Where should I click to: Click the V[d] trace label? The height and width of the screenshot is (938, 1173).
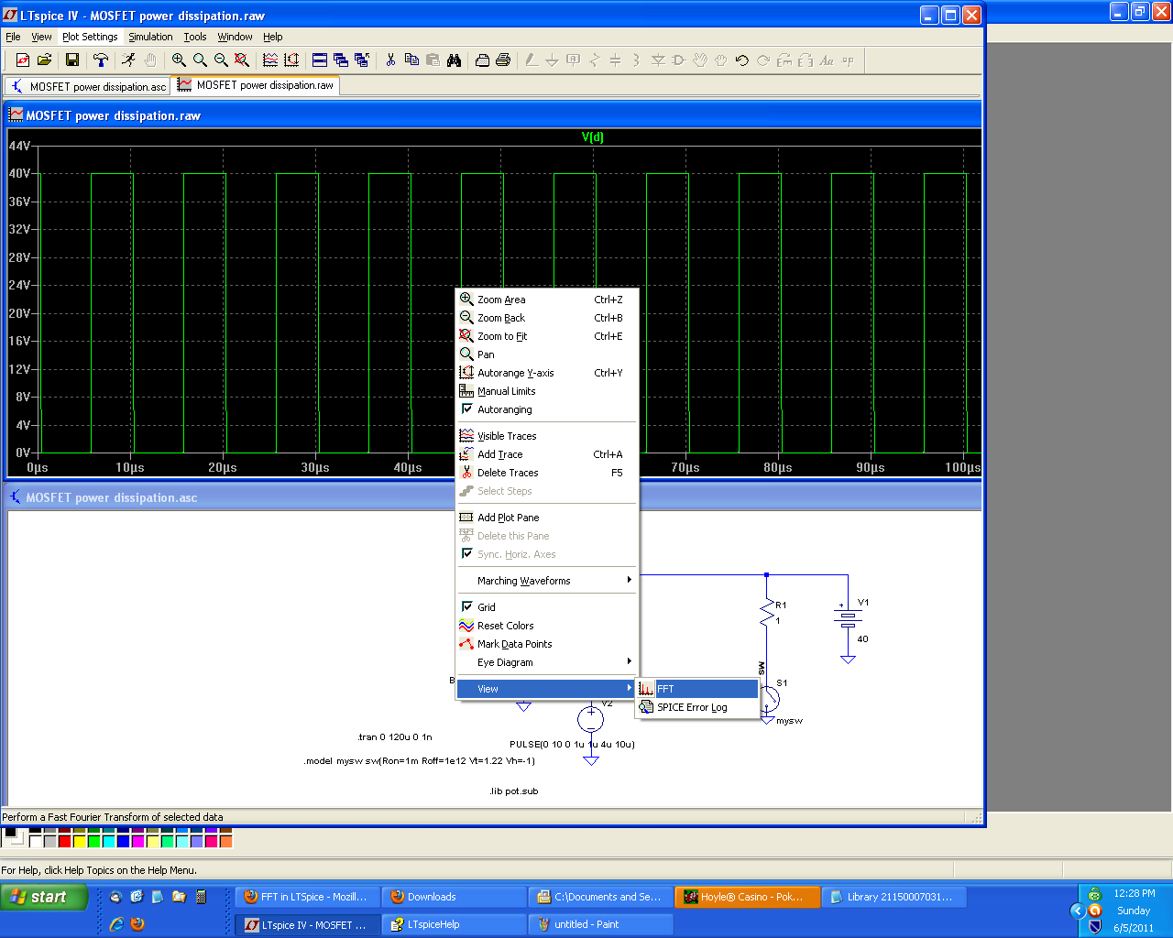point(593,137)
